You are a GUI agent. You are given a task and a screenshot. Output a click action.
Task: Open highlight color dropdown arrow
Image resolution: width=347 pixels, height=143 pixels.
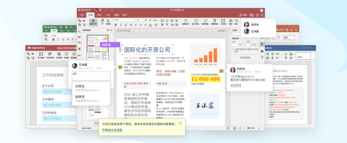(x=147, y=25)
